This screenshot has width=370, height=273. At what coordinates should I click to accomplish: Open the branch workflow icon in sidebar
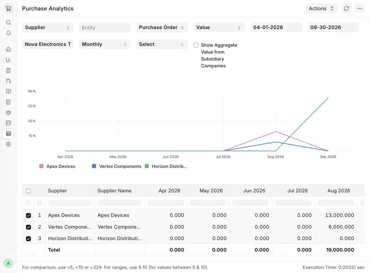pos(8,81)
